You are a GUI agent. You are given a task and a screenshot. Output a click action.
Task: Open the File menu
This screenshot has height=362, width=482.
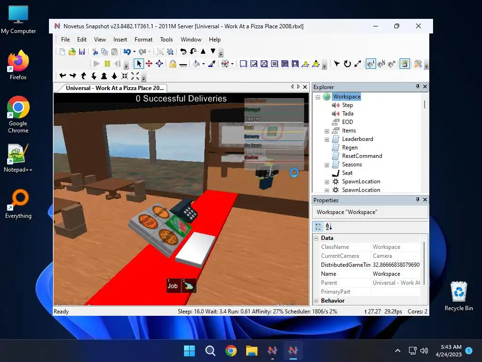point(65,40)
